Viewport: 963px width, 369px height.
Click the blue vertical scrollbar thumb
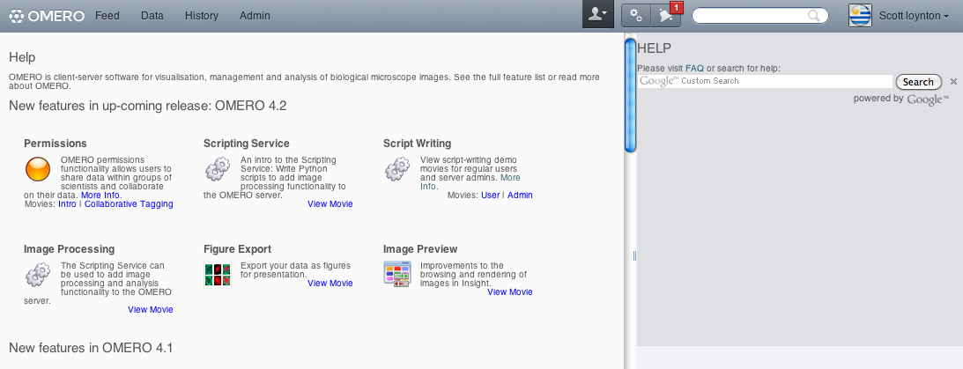(x=630, y=95)
